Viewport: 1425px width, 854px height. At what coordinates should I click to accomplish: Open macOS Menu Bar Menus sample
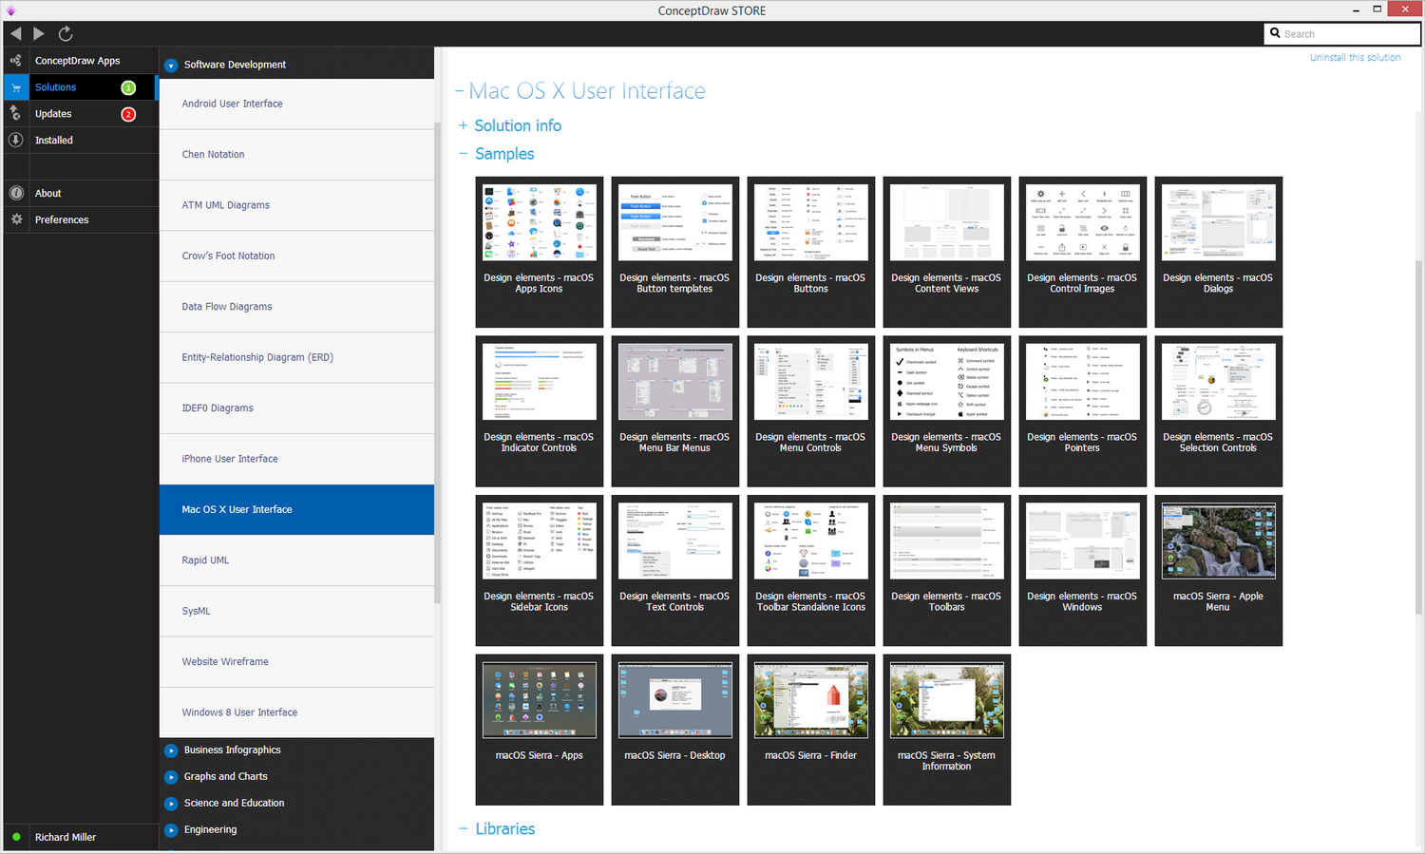coord(675,411)
